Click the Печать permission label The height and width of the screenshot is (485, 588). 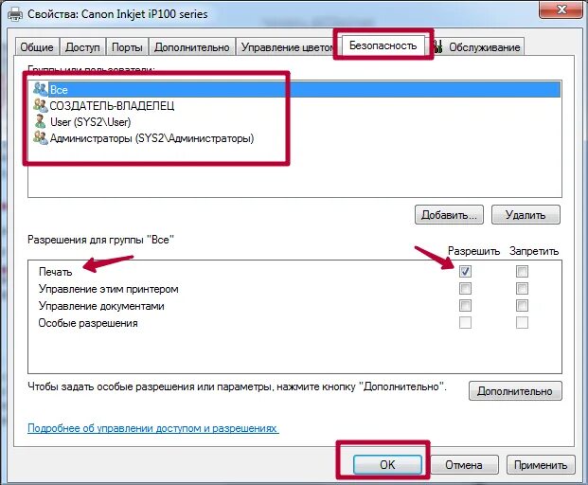(55, 272)
